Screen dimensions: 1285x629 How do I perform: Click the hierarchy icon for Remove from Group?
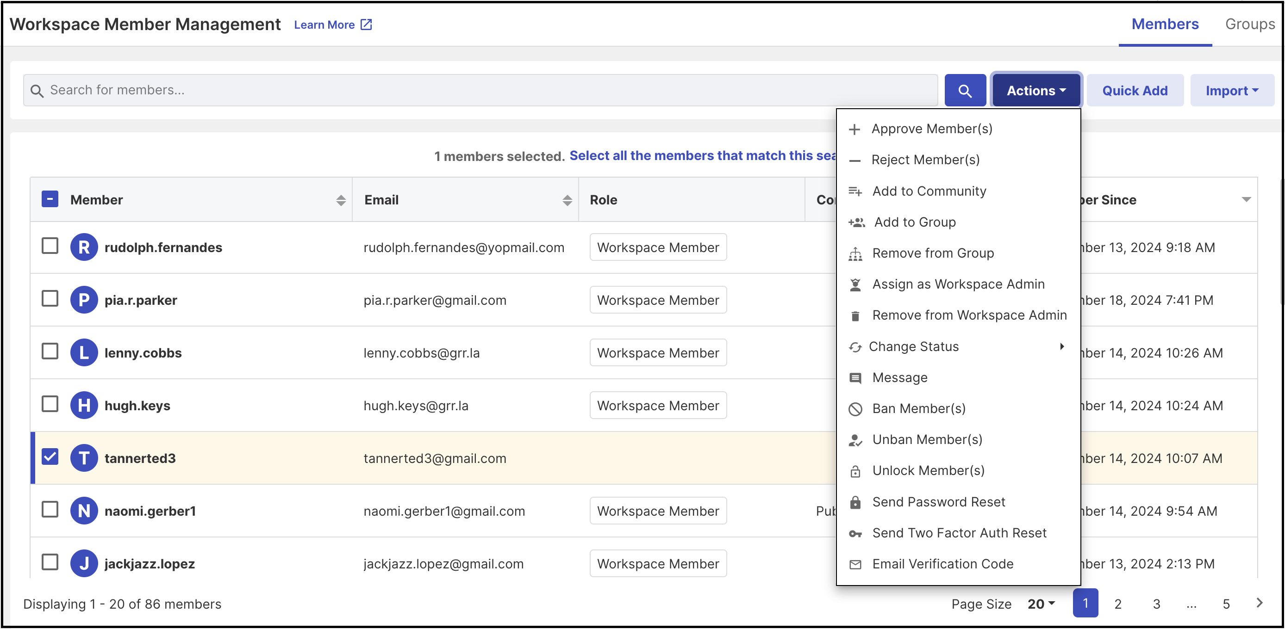point(855,254)
